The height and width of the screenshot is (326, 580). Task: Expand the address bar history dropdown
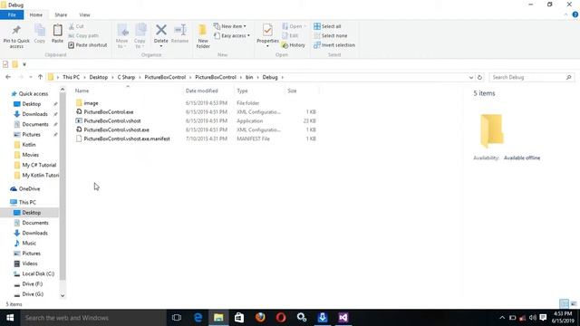(471, 77)
